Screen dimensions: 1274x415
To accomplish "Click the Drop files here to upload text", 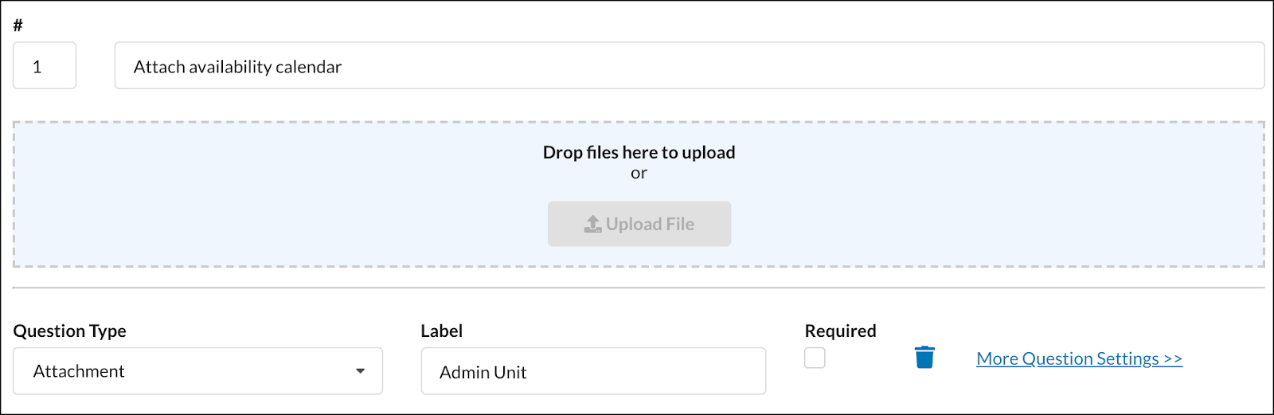I will pyautogui.click(x=639, y=152).
